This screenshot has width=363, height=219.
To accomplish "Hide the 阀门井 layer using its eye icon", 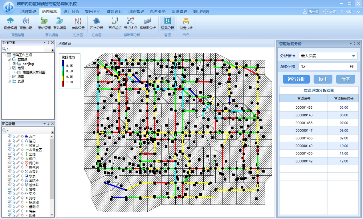I will tap(9, 163).
